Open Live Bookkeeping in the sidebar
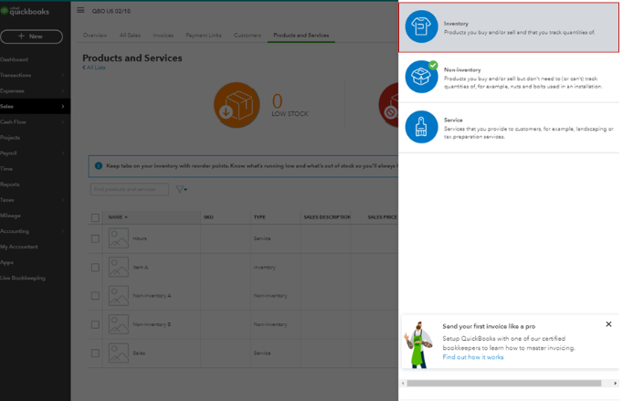 click(x=23, y=278)
